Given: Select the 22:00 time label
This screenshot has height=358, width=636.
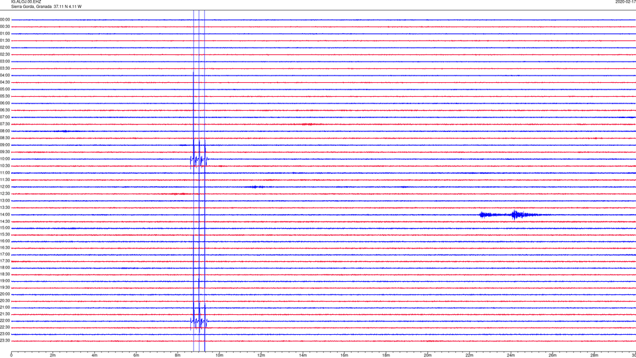Looking at the screenshot, I should pos(5,321).
